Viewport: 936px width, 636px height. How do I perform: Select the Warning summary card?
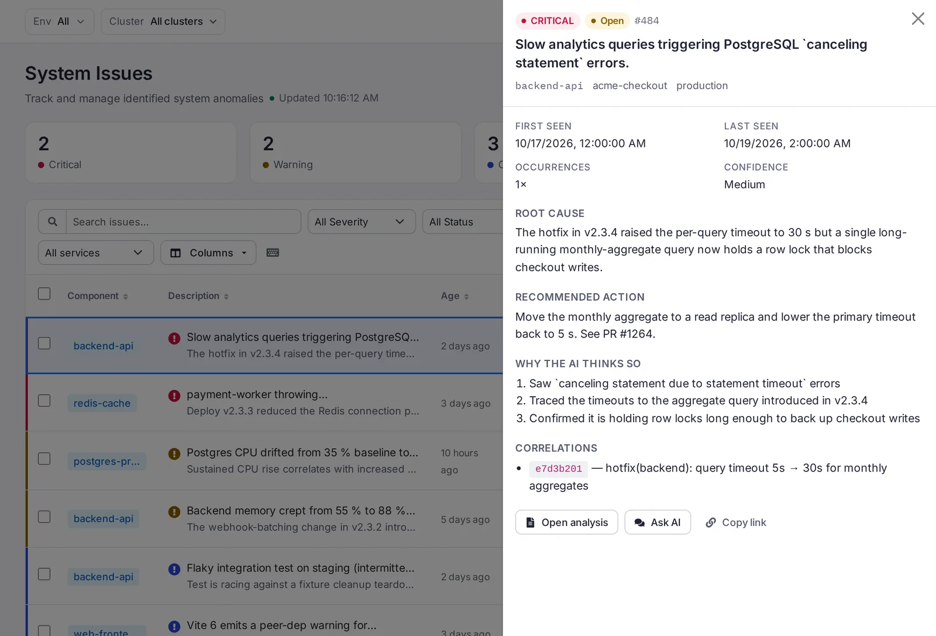click(356, 153)
